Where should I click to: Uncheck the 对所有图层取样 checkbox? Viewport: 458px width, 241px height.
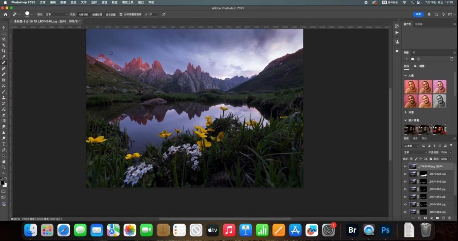point(121,15)
